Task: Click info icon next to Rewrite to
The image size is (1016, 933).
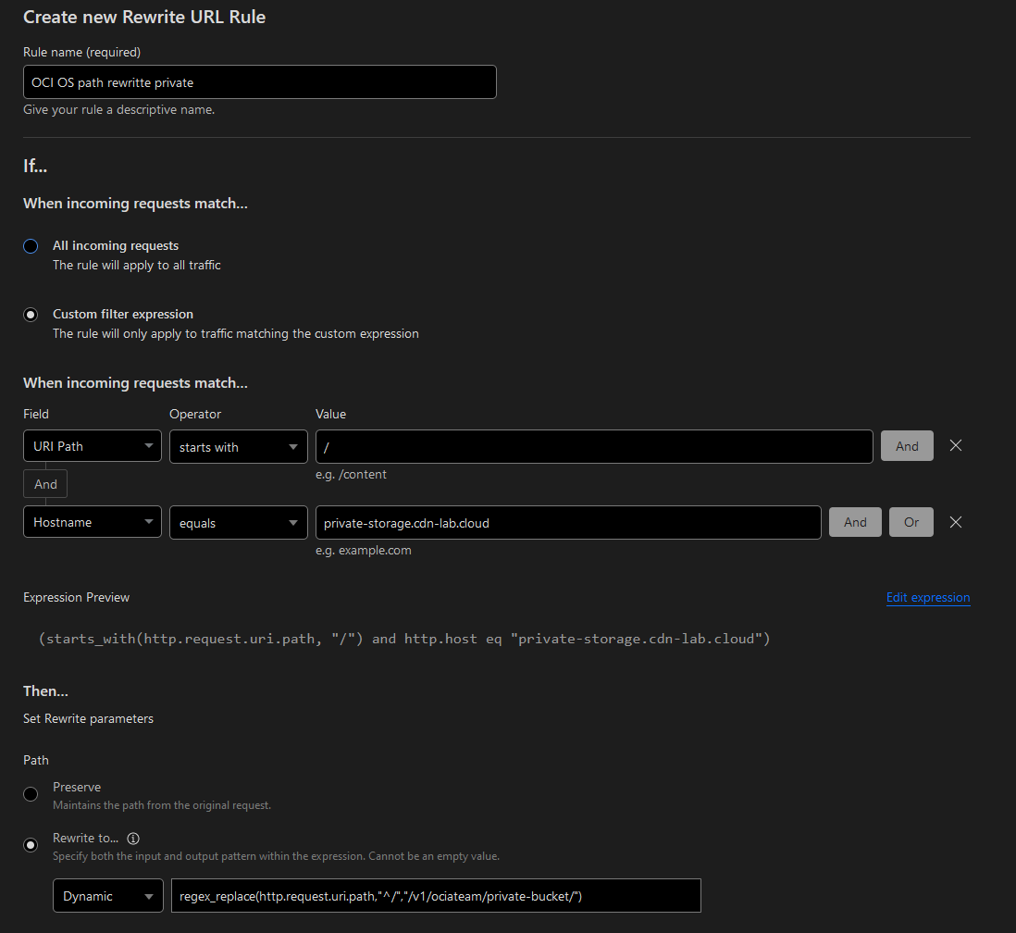Action: 133,839
